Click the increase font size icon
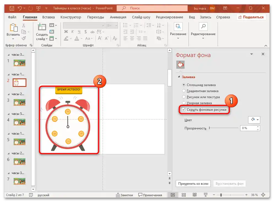The width and height of the screenshot is (274, 202). pos(100,38)
